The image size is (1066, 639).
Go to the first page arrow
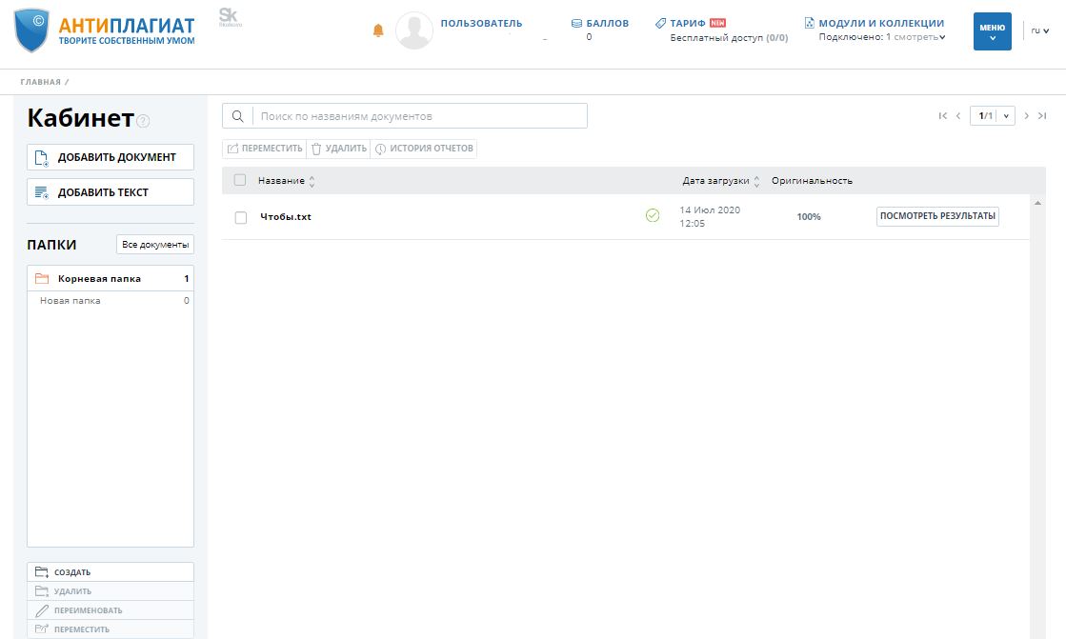(x=942, y=115)
